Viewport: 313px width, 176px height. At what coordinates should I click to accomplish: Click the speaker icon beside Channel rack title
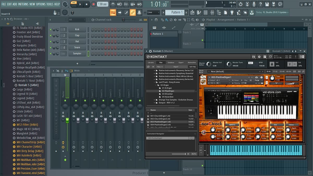pyautogui.click(x=93, y=20)
